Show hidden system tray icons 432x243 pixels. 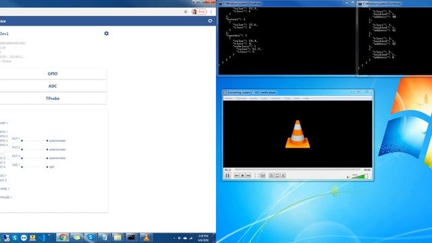(174, 238)
